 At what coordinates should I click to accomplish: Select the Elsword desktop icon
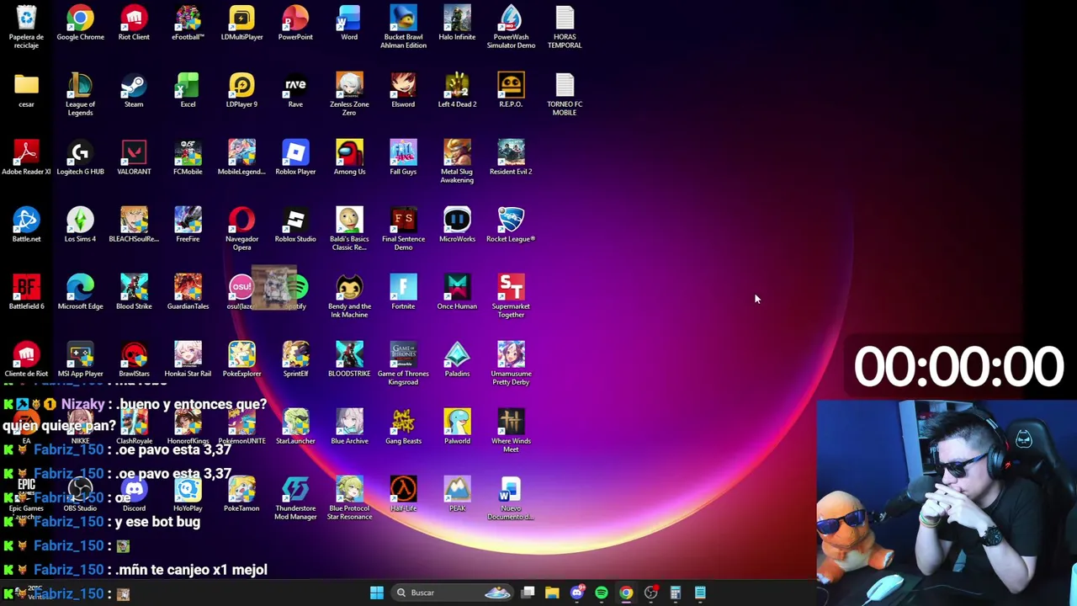(x=403, y=91)
